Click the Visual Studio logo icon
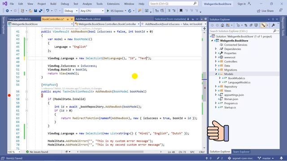287x161 pixels. coord(5,4)
